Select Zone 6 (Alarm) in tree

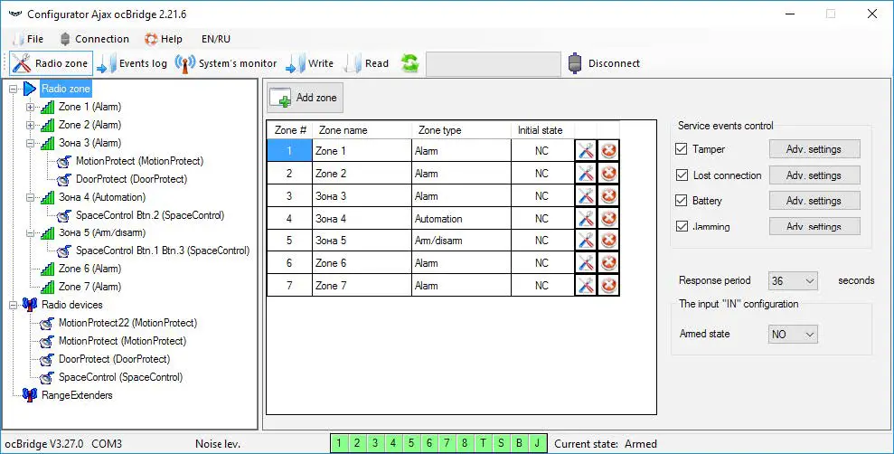89,269
